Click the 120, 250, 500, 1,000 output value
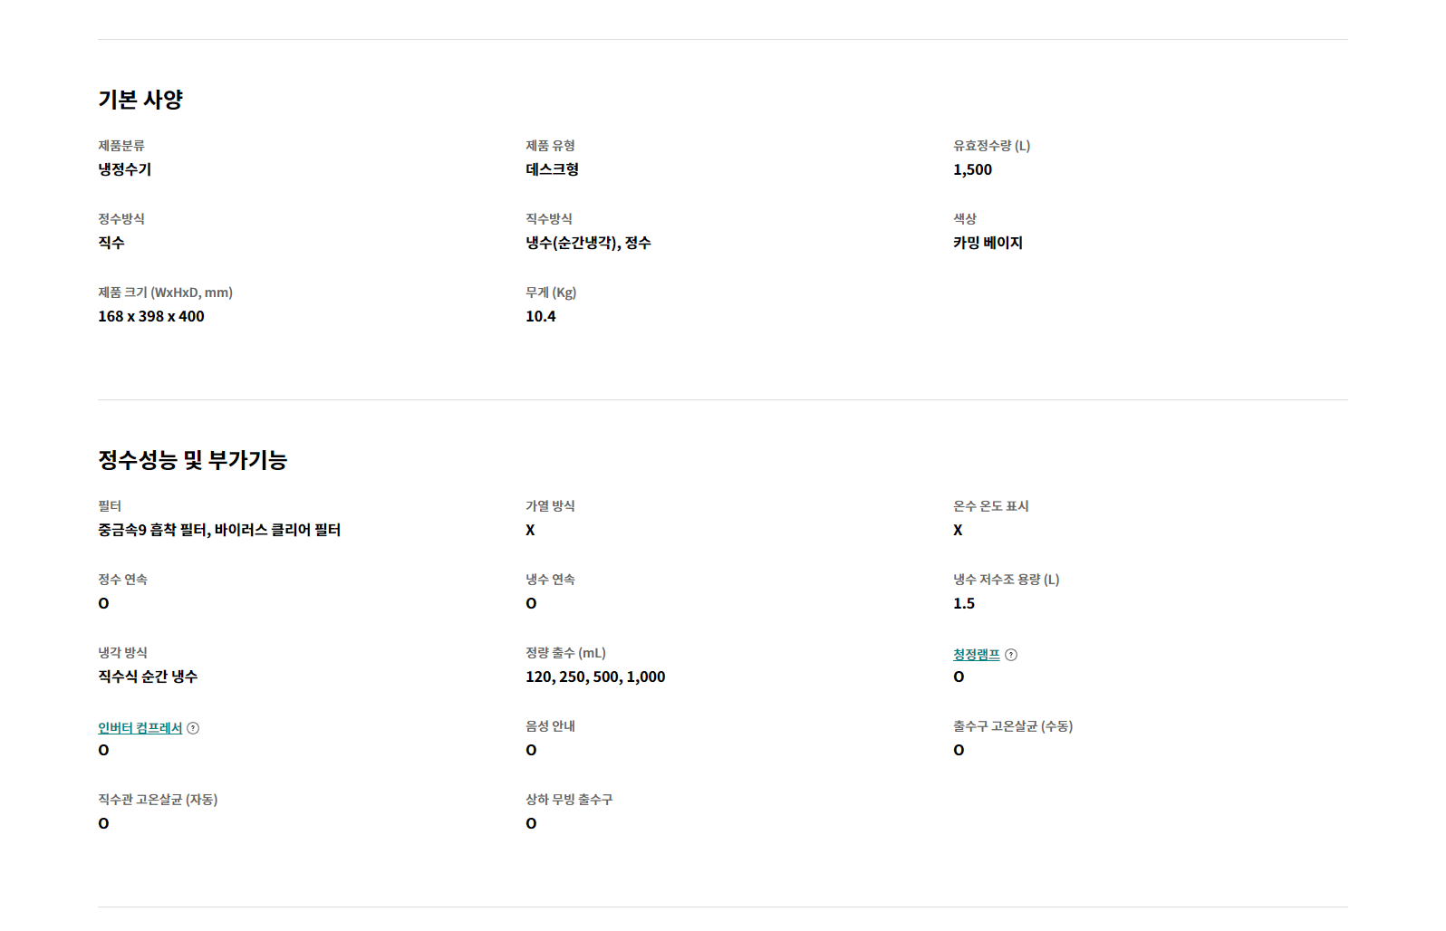 click(595, 677)
